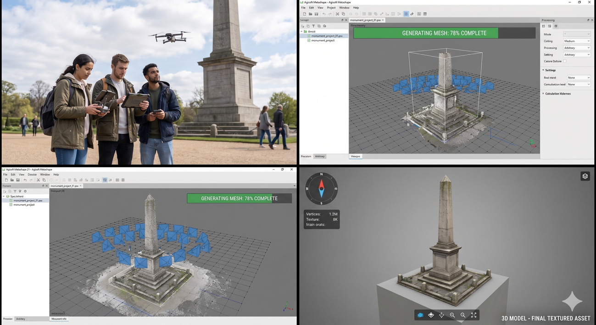Toggle highlighted grid-view button in top-right toolbar

406,14
